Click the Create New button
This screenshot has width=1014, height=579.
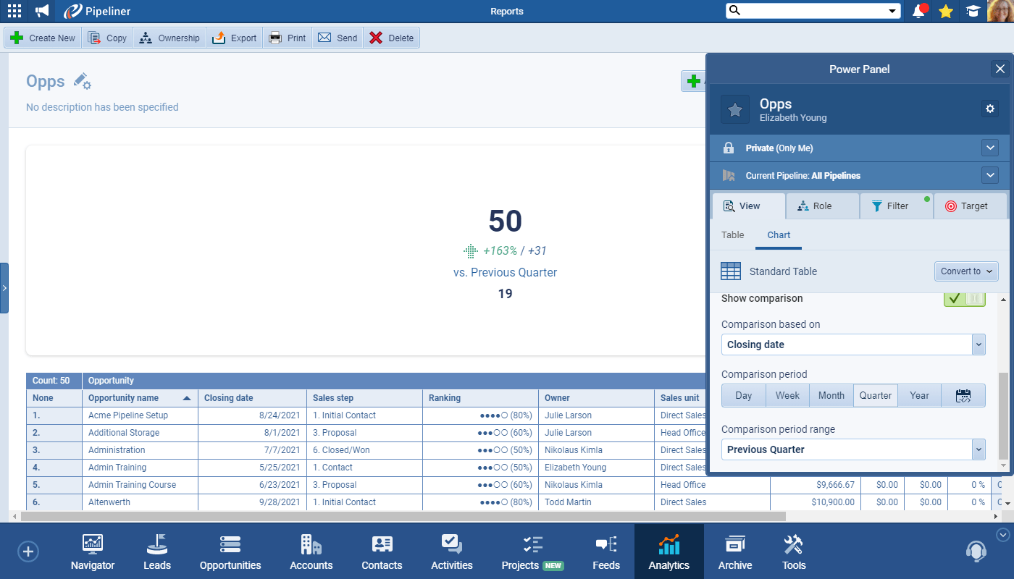coord(42,37)
